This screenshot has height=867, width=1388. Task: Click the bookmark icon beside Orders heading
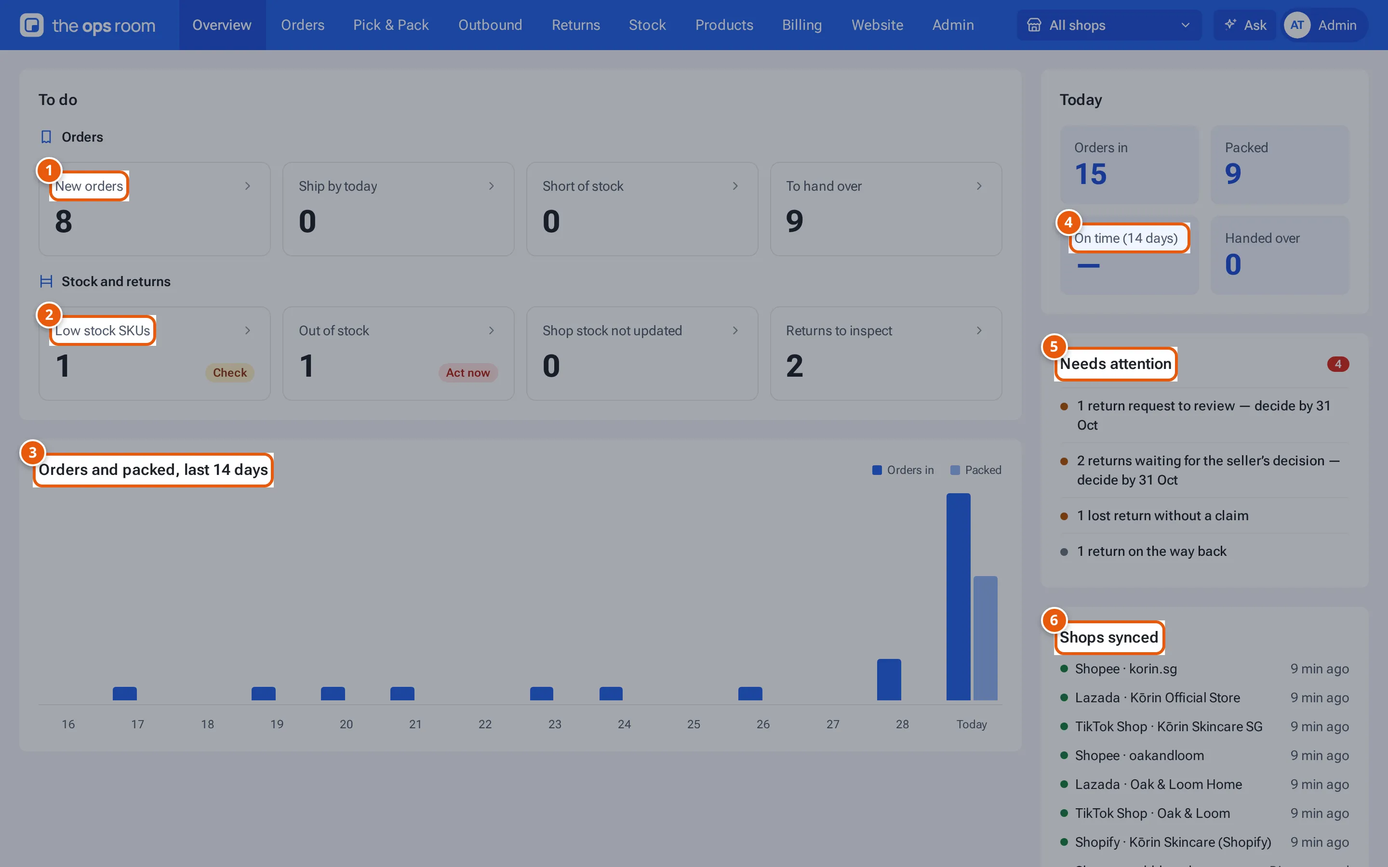pyautogui.click(x=46, y=137)
